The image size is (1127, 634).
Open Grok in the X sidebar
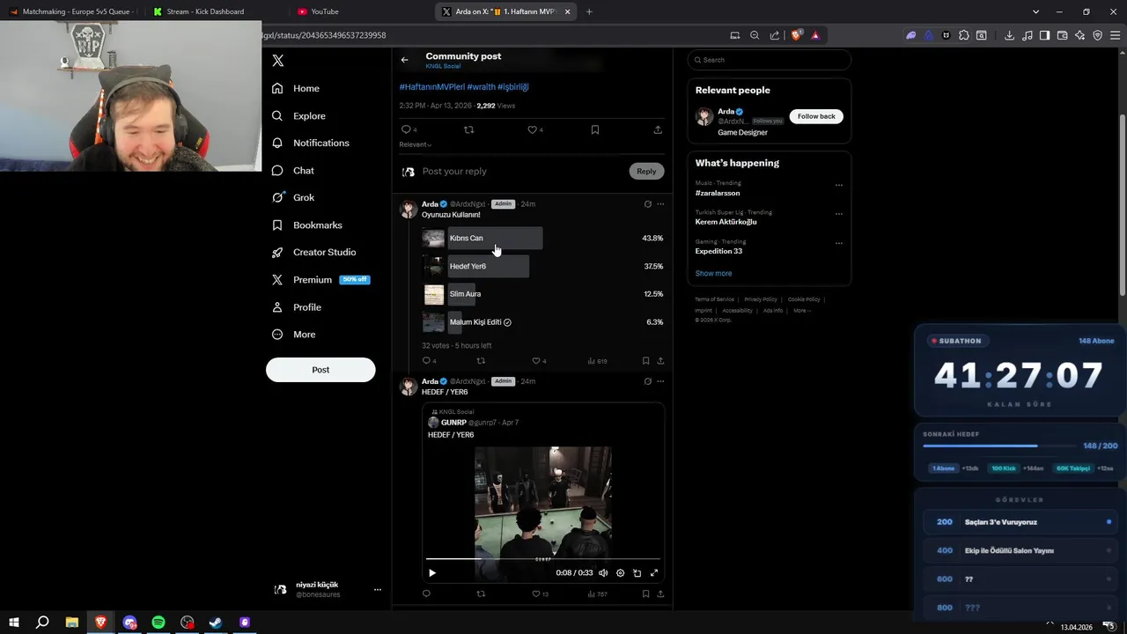(293, 197)
